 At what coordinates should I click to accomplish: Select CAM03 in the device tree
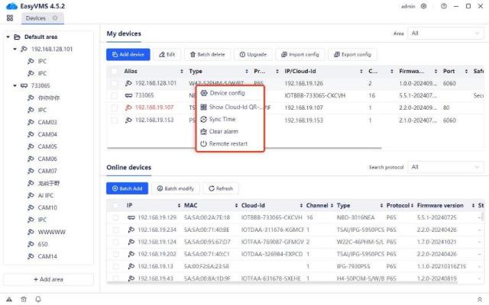(47, 122)
